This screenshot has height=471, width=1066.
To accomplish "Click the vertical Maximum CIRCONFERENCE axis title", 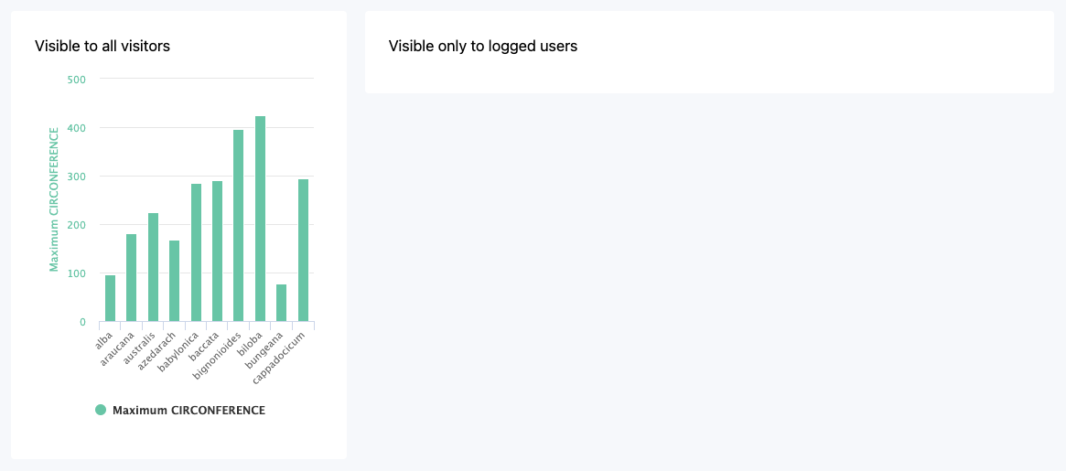I will [x=54, y=199].
